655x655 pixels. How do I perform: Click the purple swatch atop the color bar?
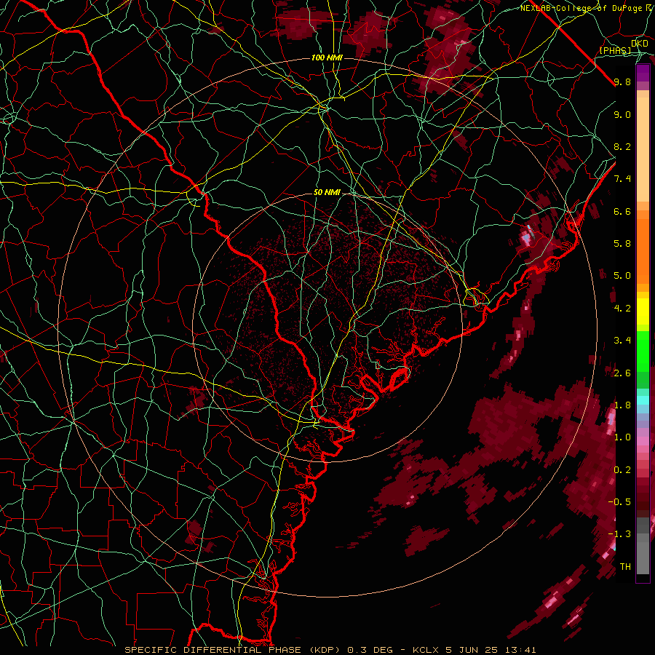[643, 73]
